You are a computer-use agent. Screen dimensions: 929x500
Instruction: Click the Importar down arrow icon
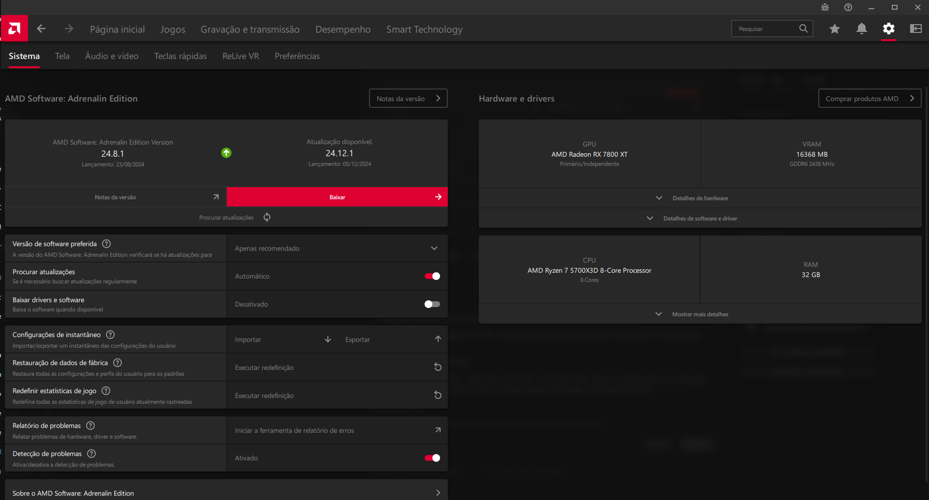pyautogui.click(x=328, y=339)
